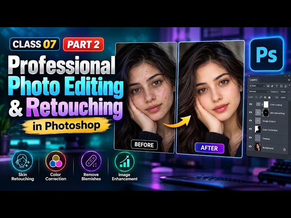Select the Background layer name
The image size is (291, 218).
tap(268, 148)
